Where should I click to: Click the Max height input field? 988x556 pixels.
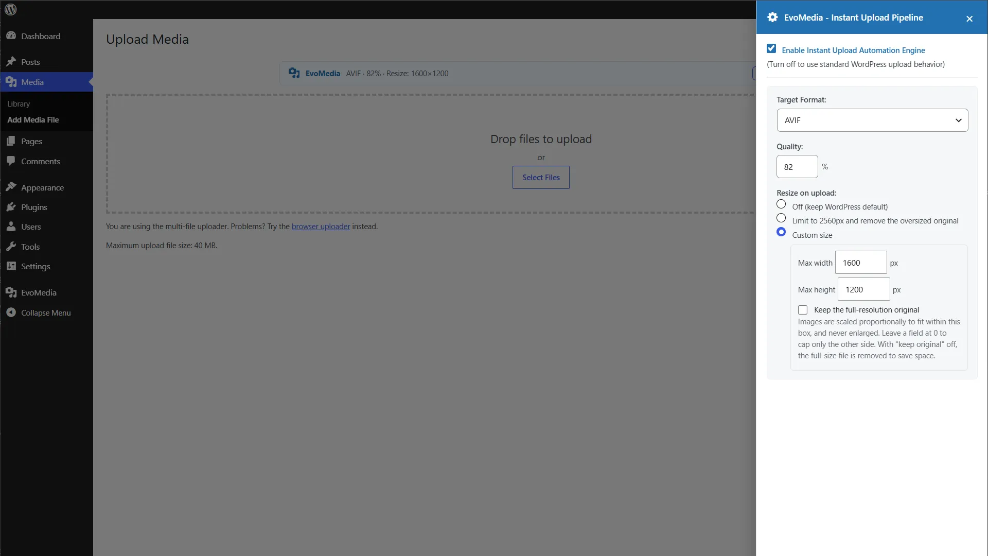[x=863, y=289]
